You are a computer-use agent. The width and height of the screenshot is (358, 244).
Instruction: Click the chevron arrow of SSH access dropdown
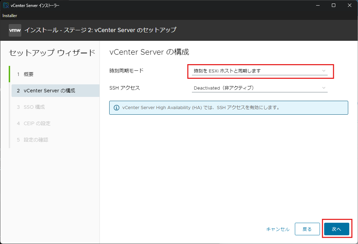click(323, 88)
